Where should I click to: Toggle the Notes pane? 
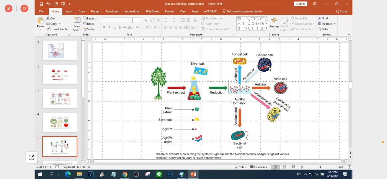pyautogui.click(x=240, y=167)
